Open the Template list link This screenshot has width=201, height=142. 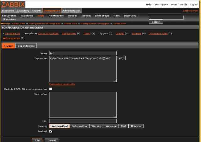13,34
